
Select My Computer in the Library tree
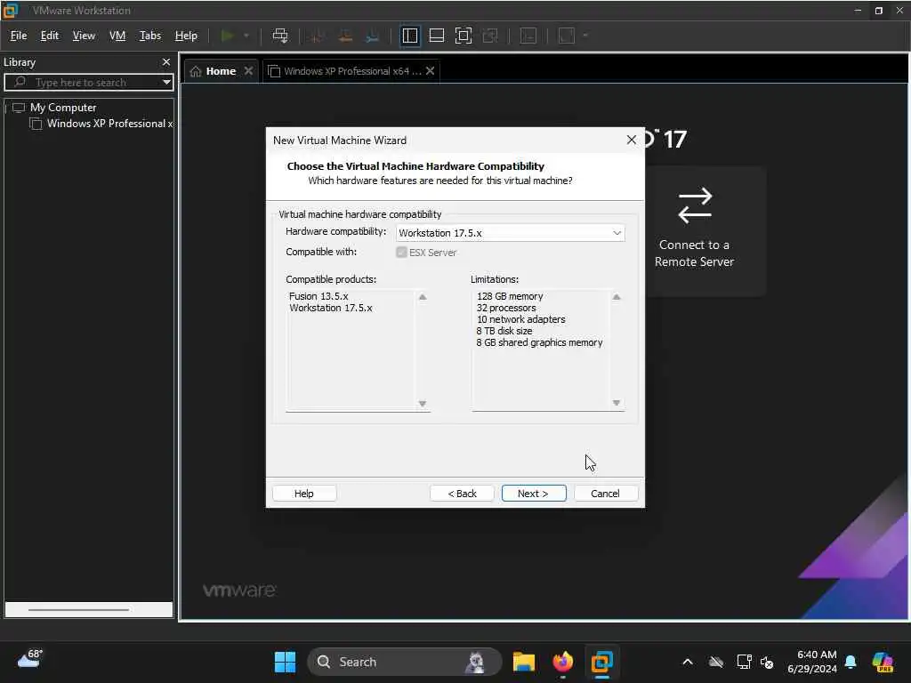pyautogui.click(x=63, y=108)
